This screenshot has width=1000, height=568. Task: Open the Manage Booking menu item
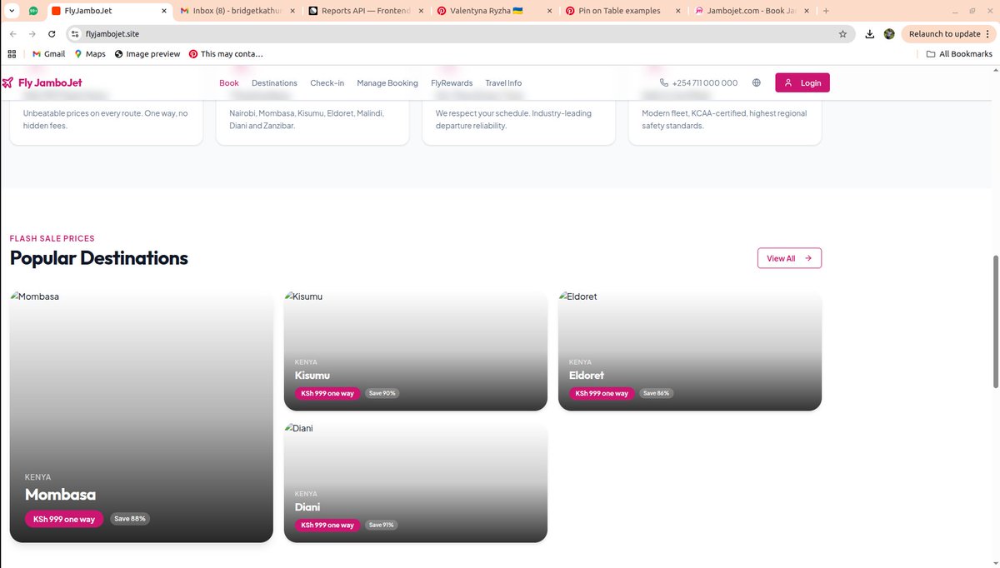point(387,83)
